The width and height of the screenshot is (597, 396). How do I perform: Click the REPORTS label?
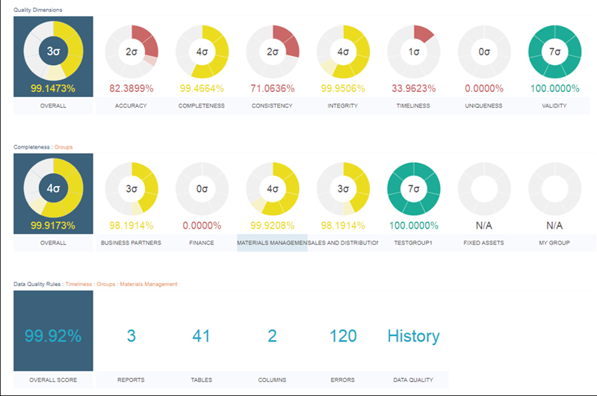[x=131, y=380]
